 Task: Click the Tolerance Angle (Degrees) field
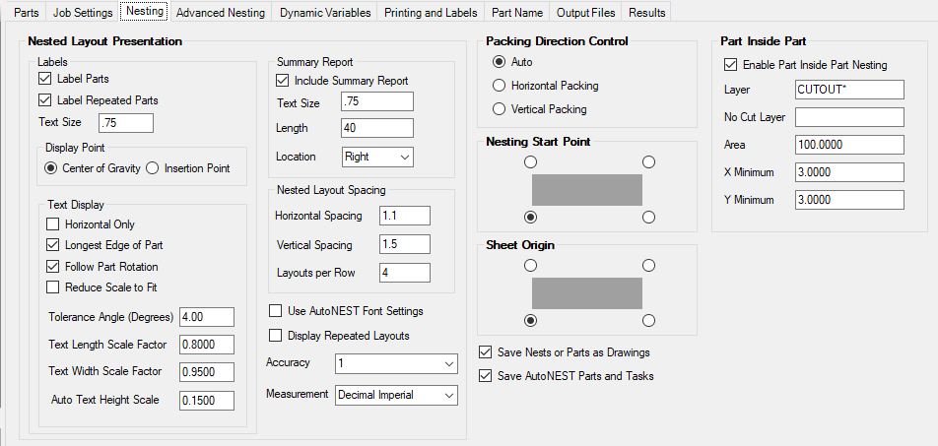tap(206, 316)
